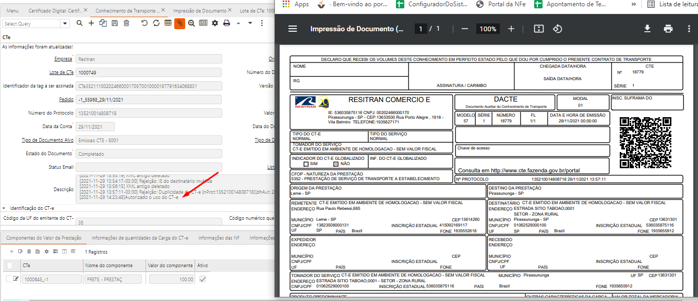The image size is (698, 301).
Task: Open the PDF viewer sidebar menu
Action: (x=293, y=29)
